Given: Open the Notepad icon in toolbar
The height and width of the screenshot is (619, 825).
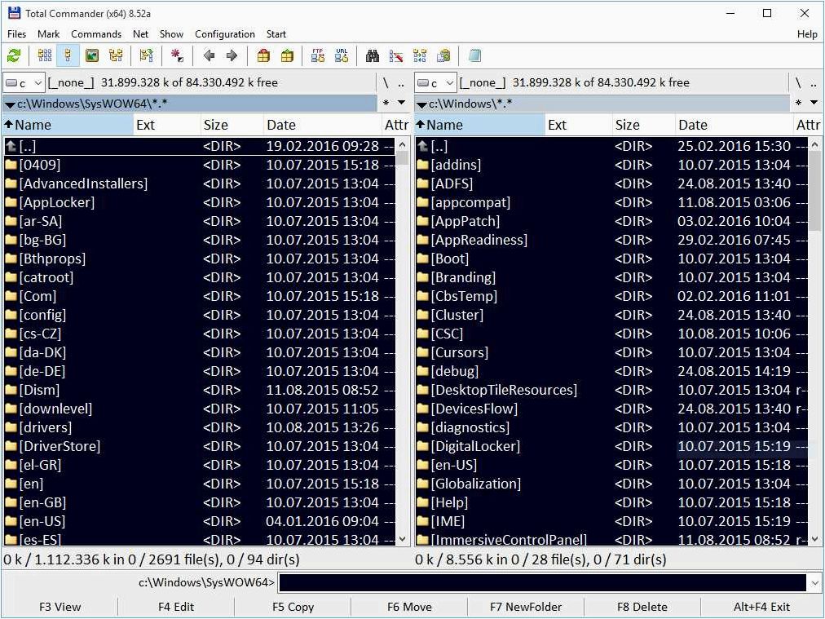Looking at the screenshot, I should click(474, 55).
